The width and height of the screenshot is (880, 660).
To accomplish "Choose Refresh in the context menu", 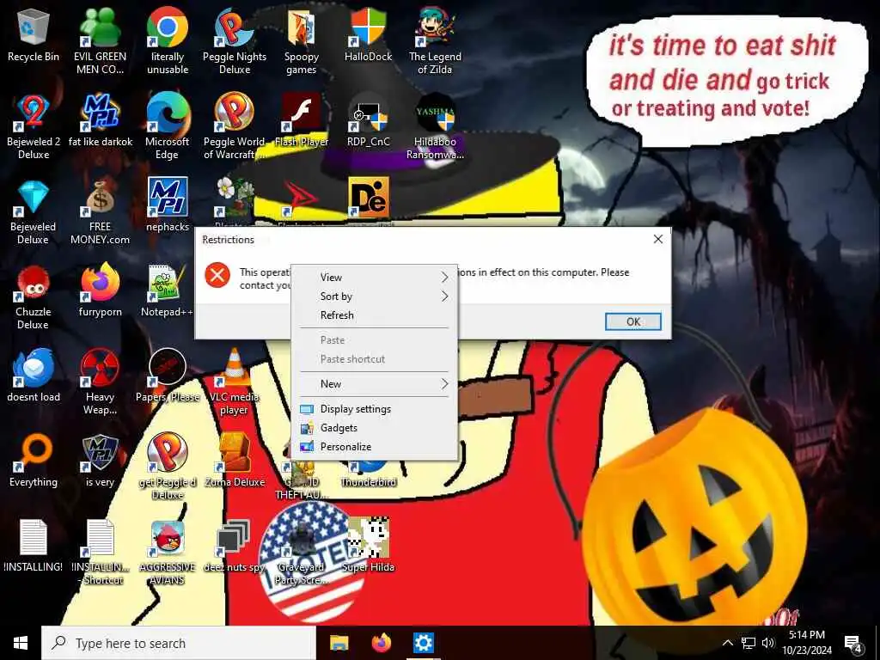I will point(375,315).
